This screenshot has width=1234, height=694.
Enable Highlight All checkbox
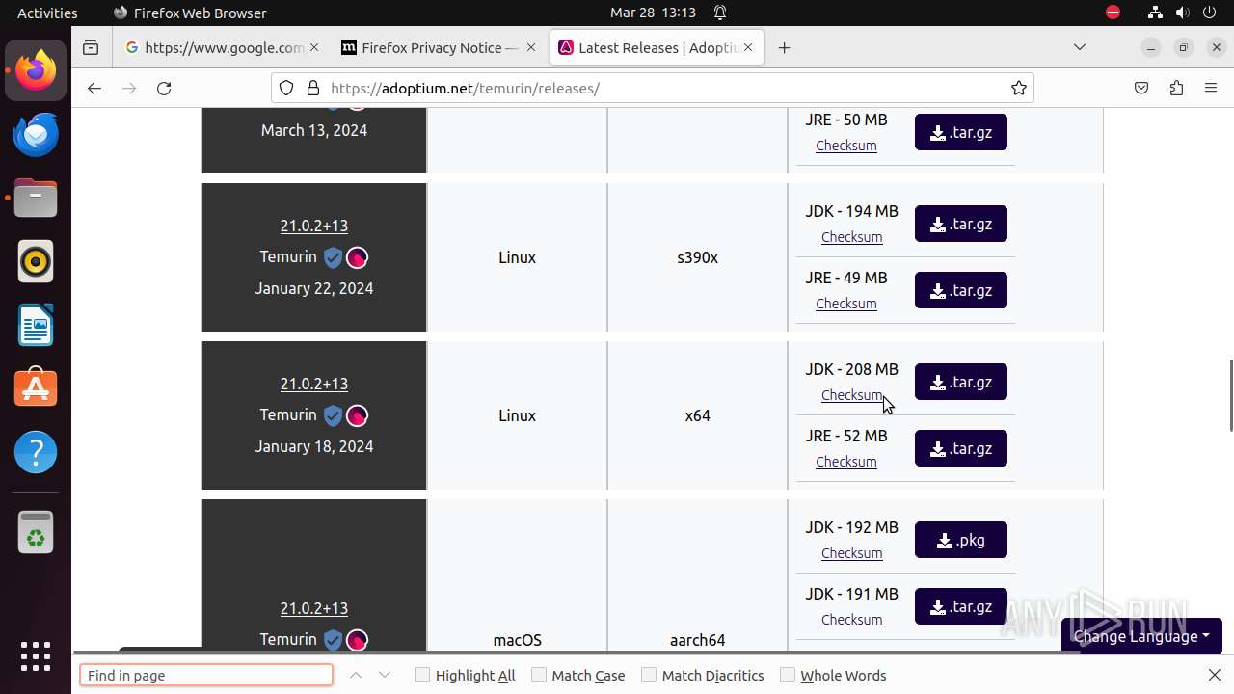tap(421, 675)
